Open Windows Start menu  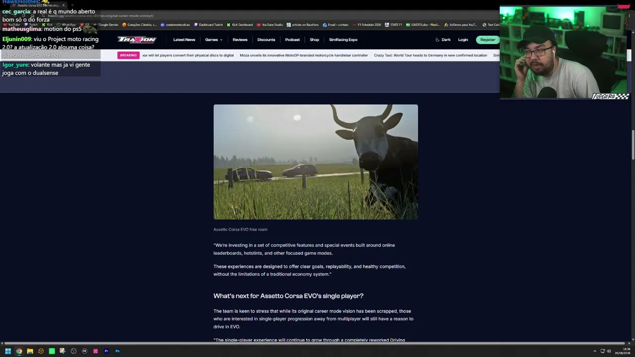tap(8, 351)
